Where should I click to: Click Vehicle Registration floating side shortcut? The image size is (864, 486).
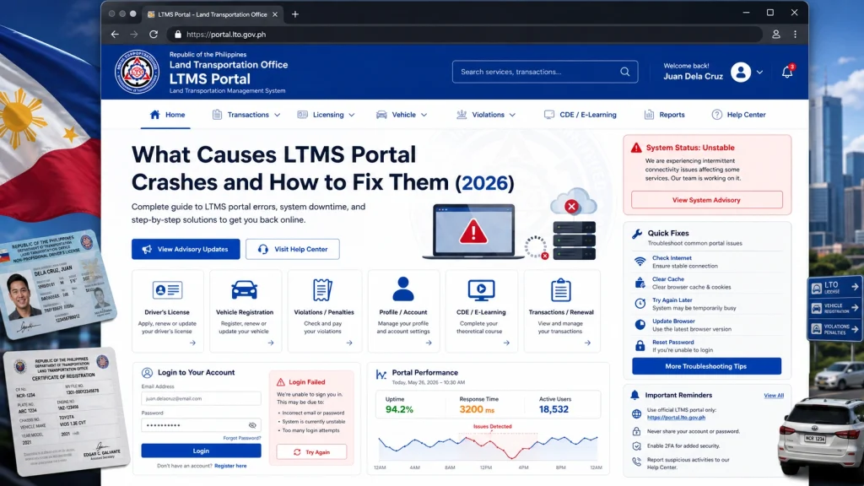click(834, 308)
